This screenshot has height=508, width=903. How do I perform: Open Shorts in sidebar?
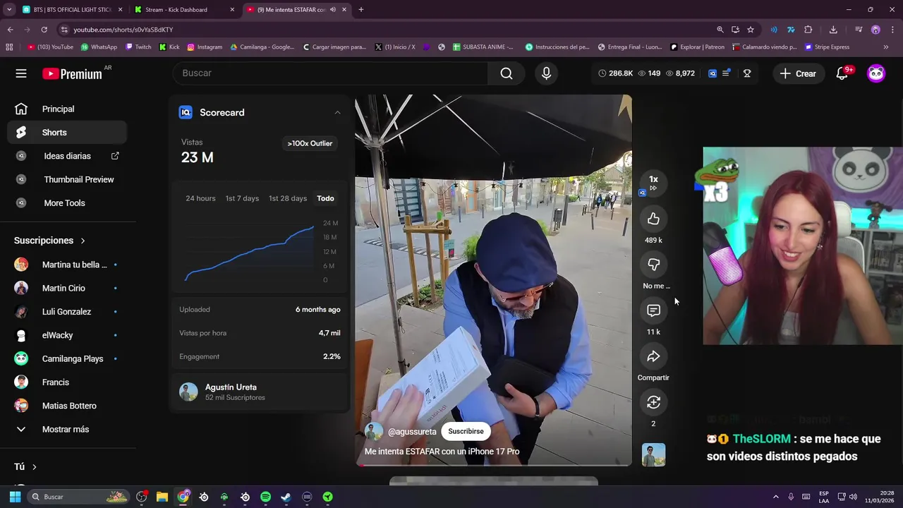pyautogui.click(x=68, y=133)
